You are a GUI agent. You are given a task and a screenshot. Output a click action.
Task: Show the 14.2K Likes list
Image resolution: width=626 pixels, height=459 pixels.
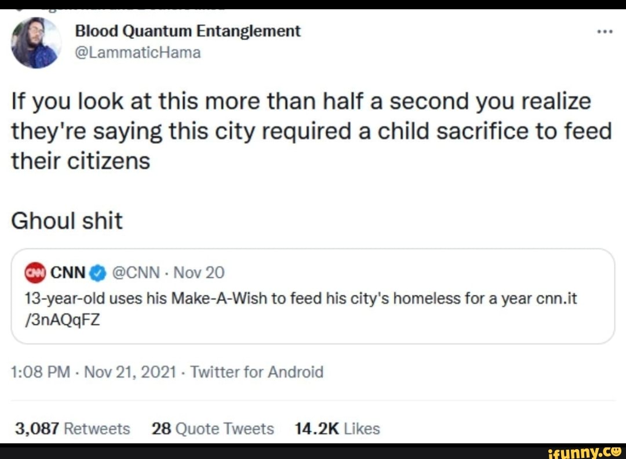[x=337, y=429]
